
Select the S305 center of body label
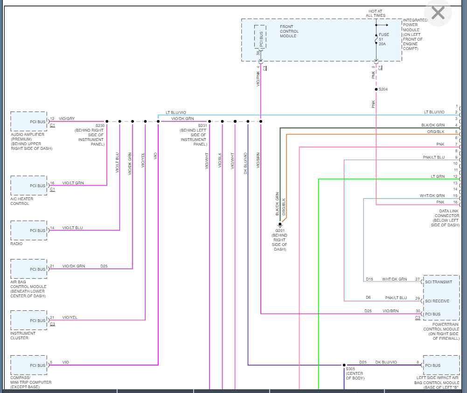(355, 373)
